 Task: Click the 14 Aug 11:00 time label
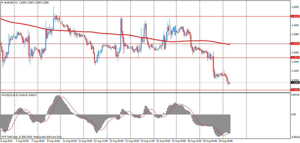point(148,141)
